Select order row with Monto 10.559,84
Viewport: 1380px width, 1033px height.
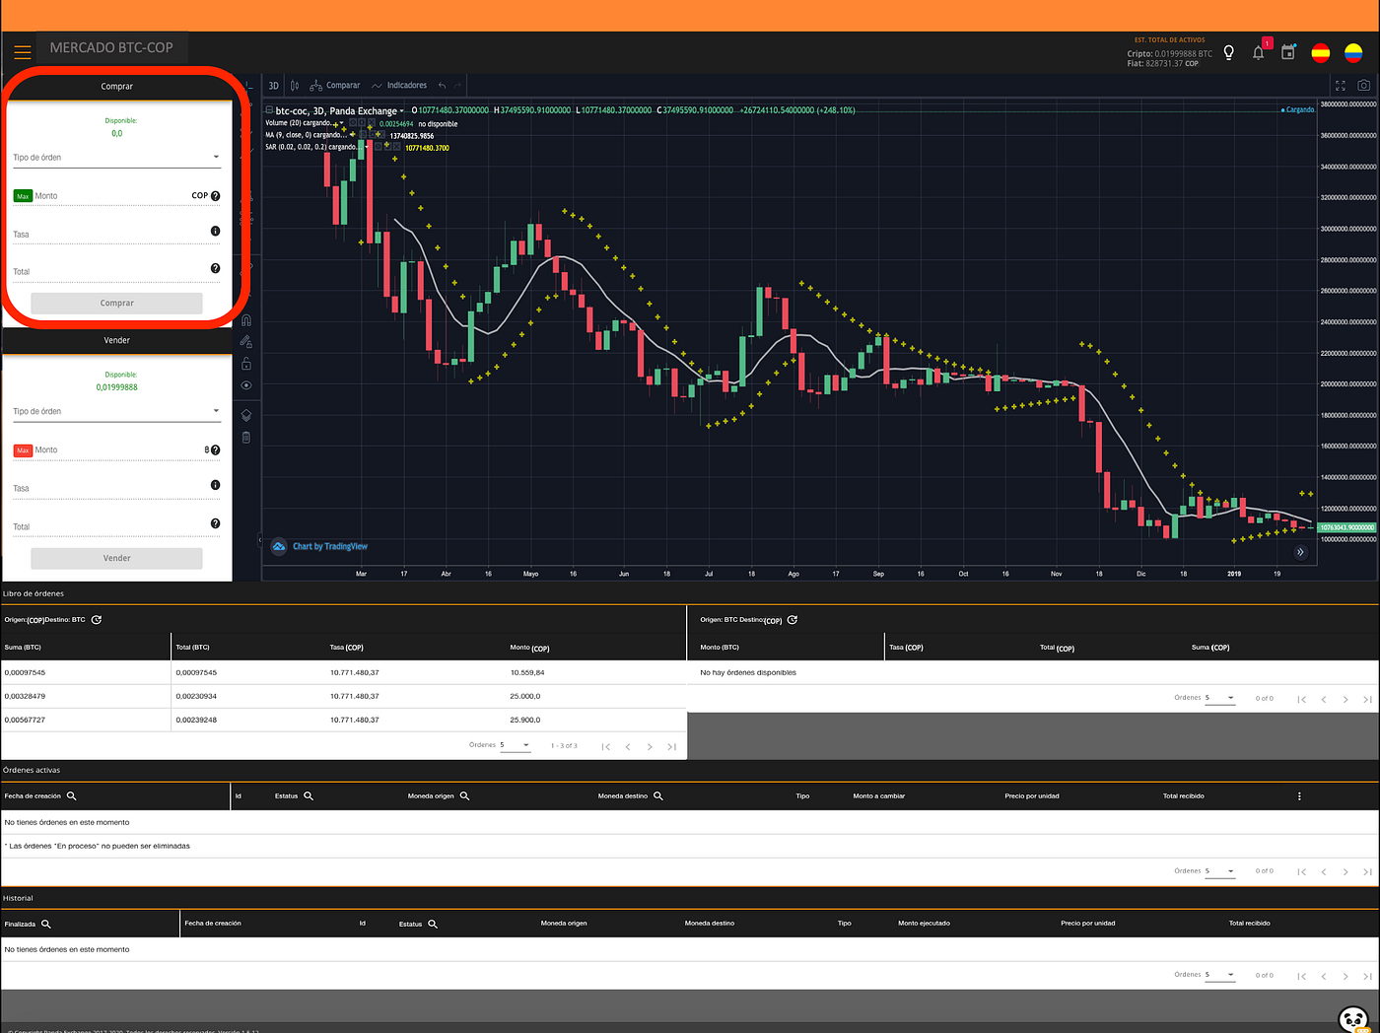point(343,672)
